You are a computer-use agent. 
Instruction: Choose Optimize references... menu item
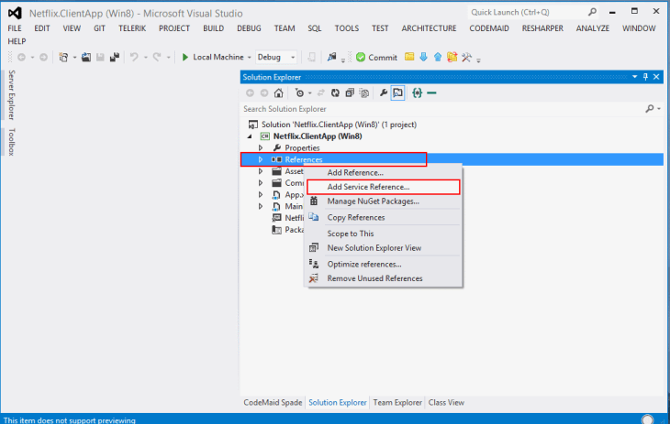(x=384, y=264)
